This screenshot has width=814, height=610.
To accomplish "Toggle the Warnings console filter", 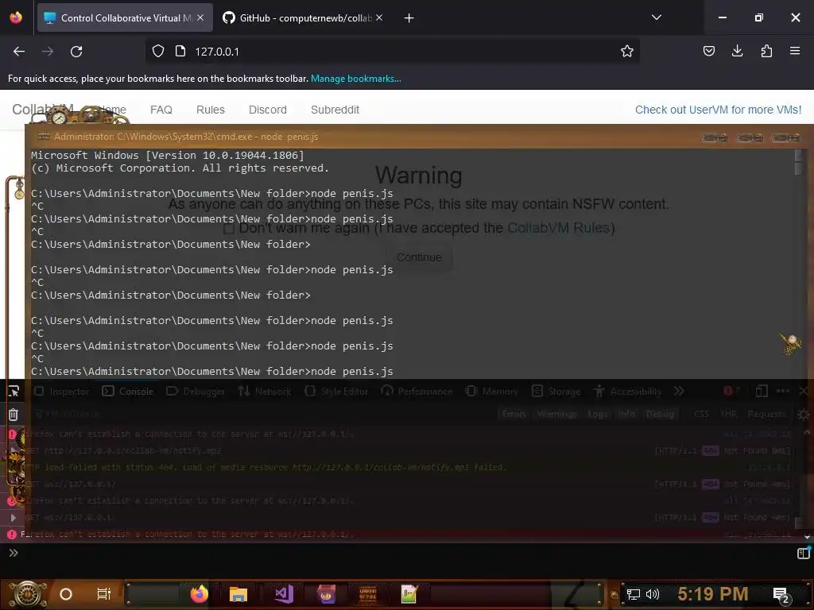I will pos(557,413).
